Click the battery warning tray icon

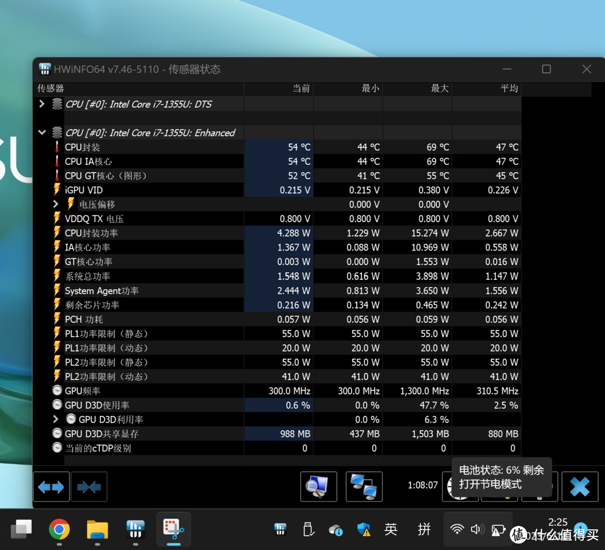point(498,530)
